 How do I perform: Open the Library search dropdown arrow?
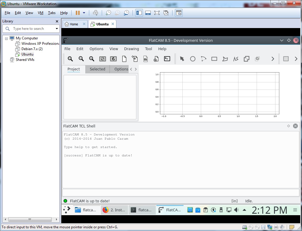[x=57, y=29]
